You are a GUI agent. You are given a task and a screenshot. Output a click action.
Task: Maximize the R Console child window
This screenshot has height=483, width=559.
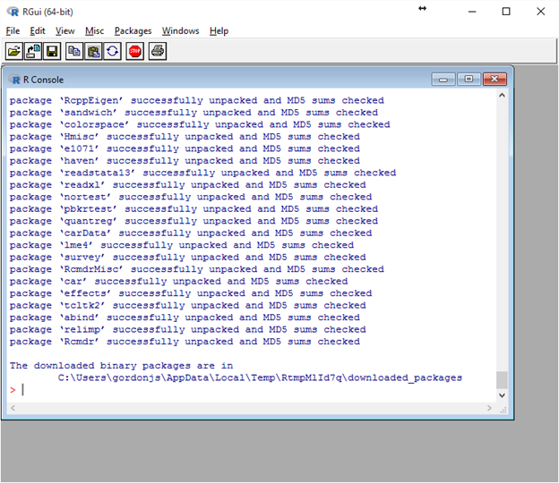469,79
